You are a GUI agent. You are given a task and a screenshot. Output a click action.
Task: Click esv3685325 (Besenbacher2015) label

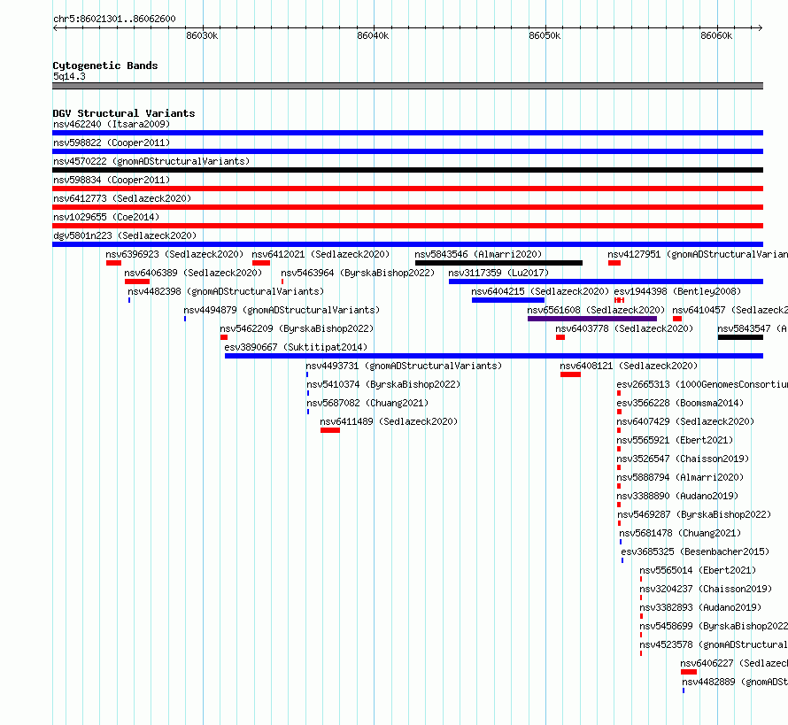(x=695, y=551)
